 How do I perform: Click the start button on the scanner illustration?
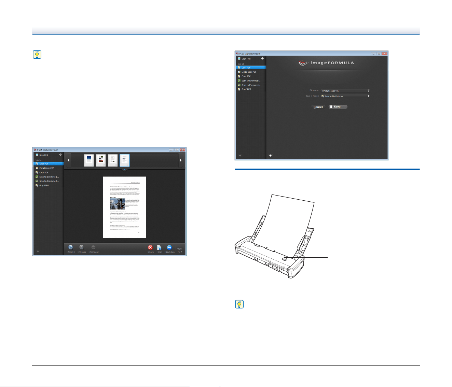[285, 259]
